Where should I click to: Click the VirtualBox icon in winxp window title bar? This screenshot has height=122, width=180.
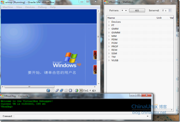pos(3,2)
